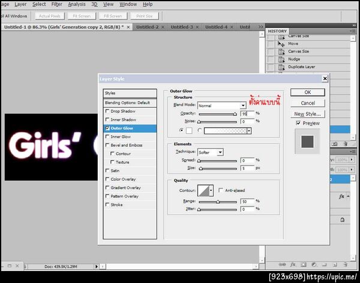Enable the Inner Glow checkbox
360x283 pixels.
(107, 136)
